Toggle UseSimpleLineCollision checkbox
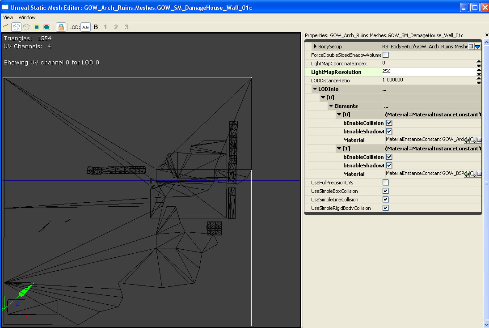Viewport: 489px width, 328px height. pos(385,200)
